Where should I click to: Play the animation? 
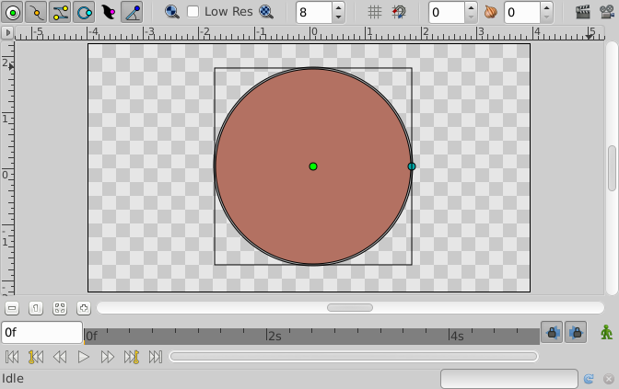[83, 357]
